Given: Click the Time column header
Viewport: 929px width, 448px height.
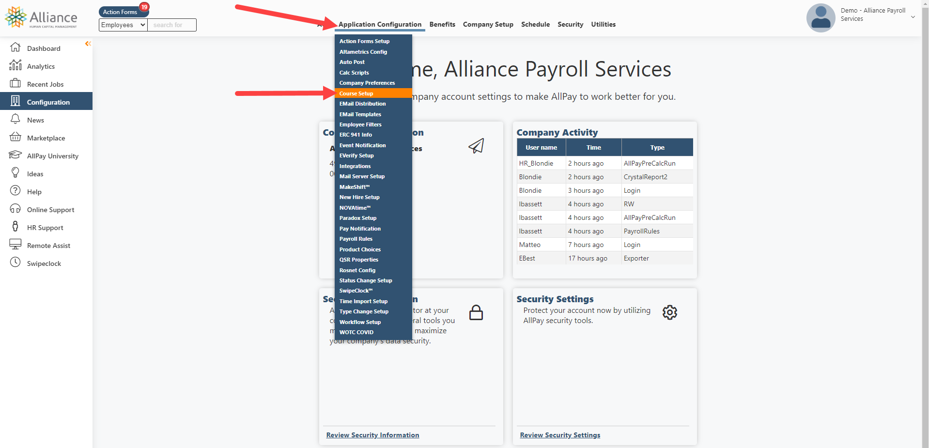Looking at the screenshot, I should click(593, 147).
